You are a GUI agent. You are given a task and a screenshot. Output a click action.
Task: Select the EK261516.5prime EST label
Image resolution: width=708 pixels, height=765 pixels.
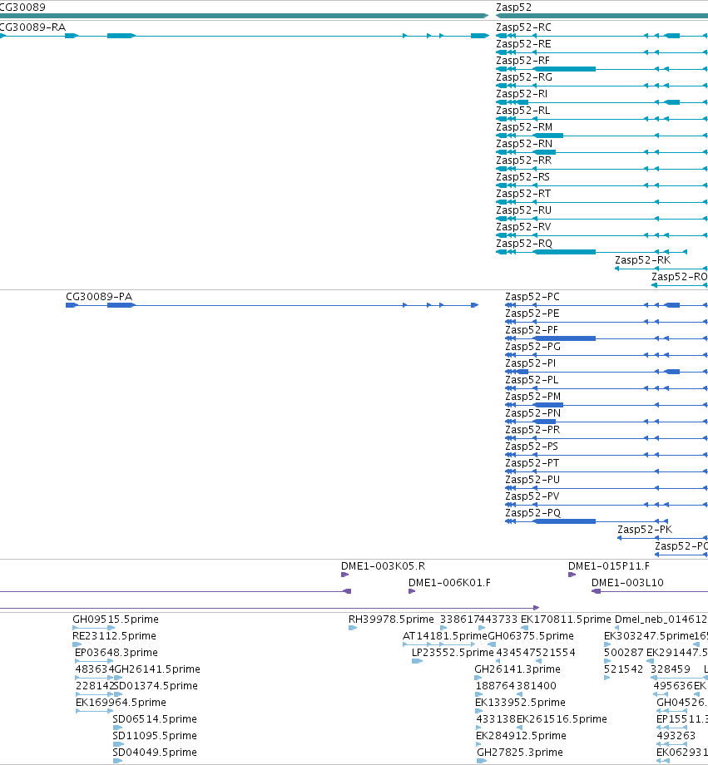pyautogui.click(x=562, y=719)
